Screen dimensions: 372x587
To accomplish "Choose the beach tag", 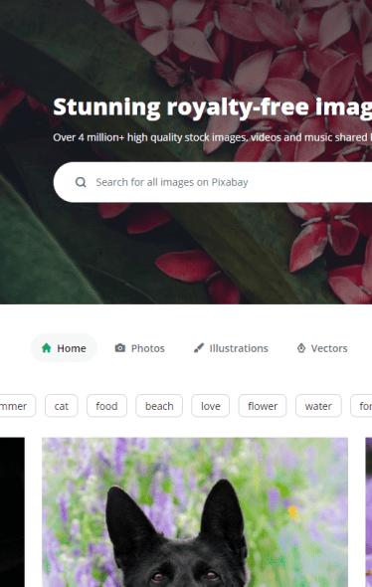I will click(x=159, y=406).
